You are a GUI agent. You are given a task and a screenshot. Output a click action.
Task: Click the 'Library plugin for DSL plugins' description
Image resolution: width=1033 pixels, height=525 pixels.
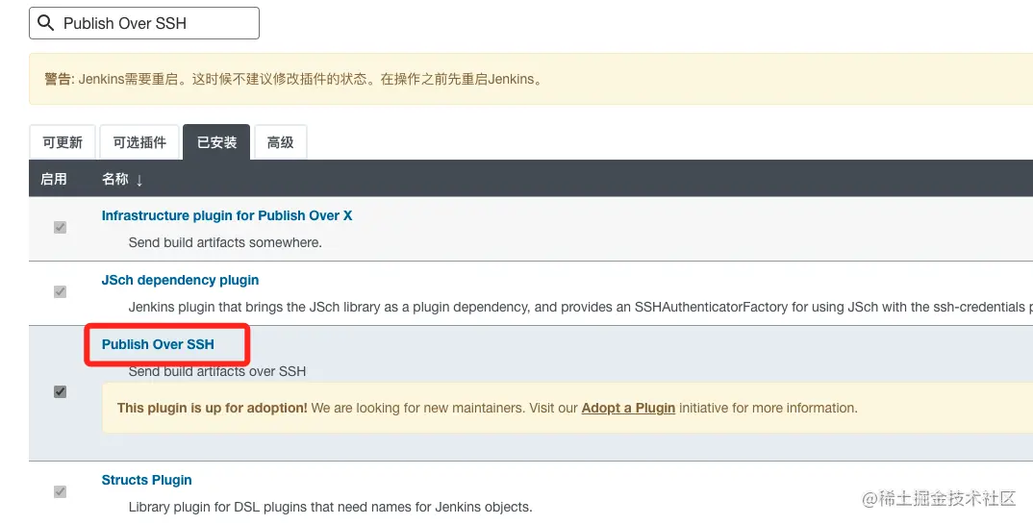330,508
